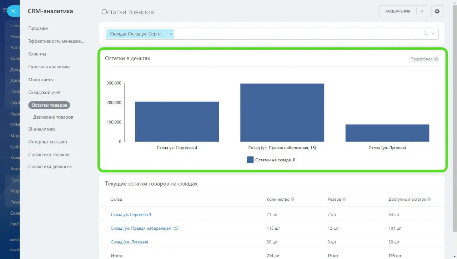Open Интернет-магазин section
457x259 pixels.
tap(47, 142)
